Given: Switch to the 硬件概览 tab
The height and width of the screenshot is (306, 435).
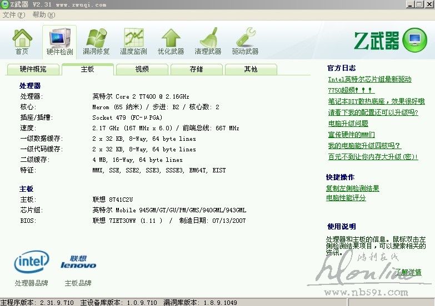Looking at the screenshot, I should tap(33, 69).
